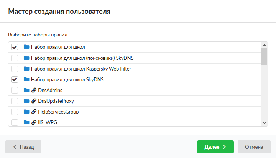
Task: Click folder icon beside Kaspersky Web Filter set
Action: click(26, 69)
